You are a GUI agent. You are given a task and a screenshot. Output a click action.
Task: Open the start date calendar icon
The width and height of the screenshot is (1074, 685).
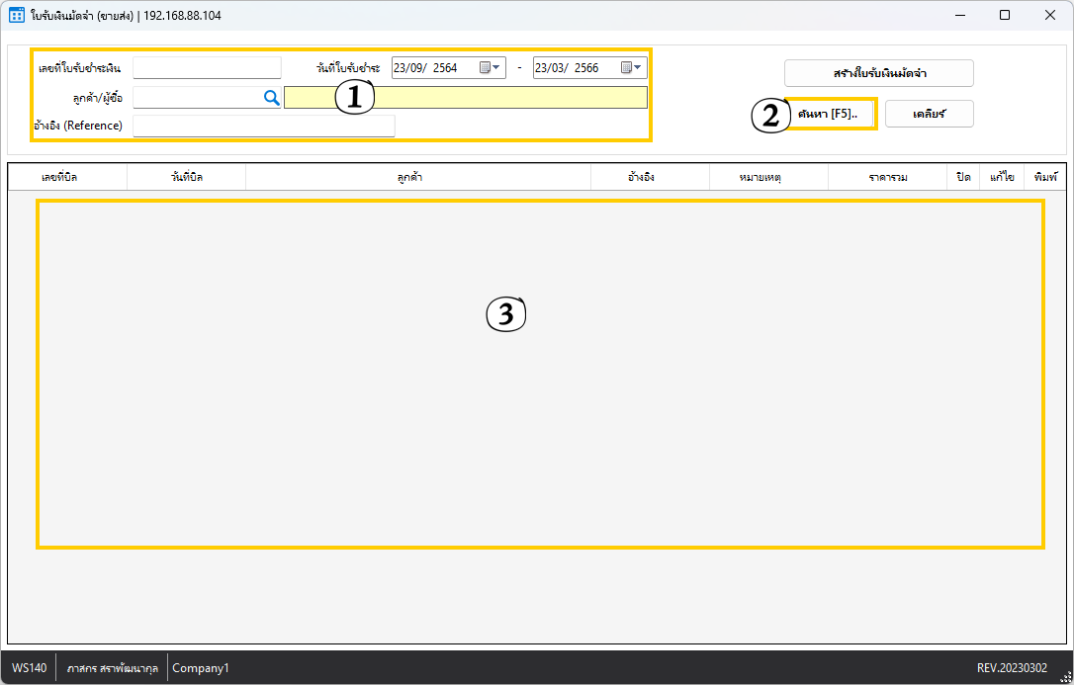tap(485, 68)
